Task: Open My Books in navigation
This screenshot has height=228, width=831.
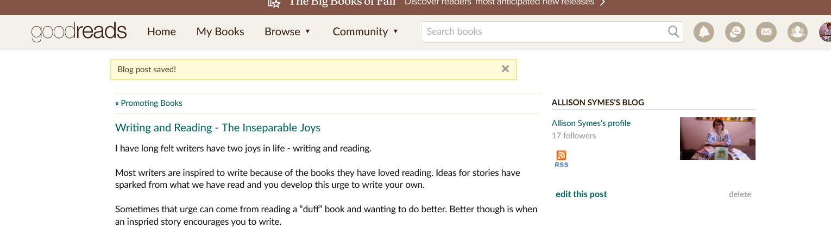Action: pyautogui.click(x=220, y=31)
